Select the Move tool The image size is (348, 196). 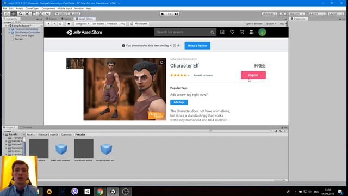tap(14, 14)
